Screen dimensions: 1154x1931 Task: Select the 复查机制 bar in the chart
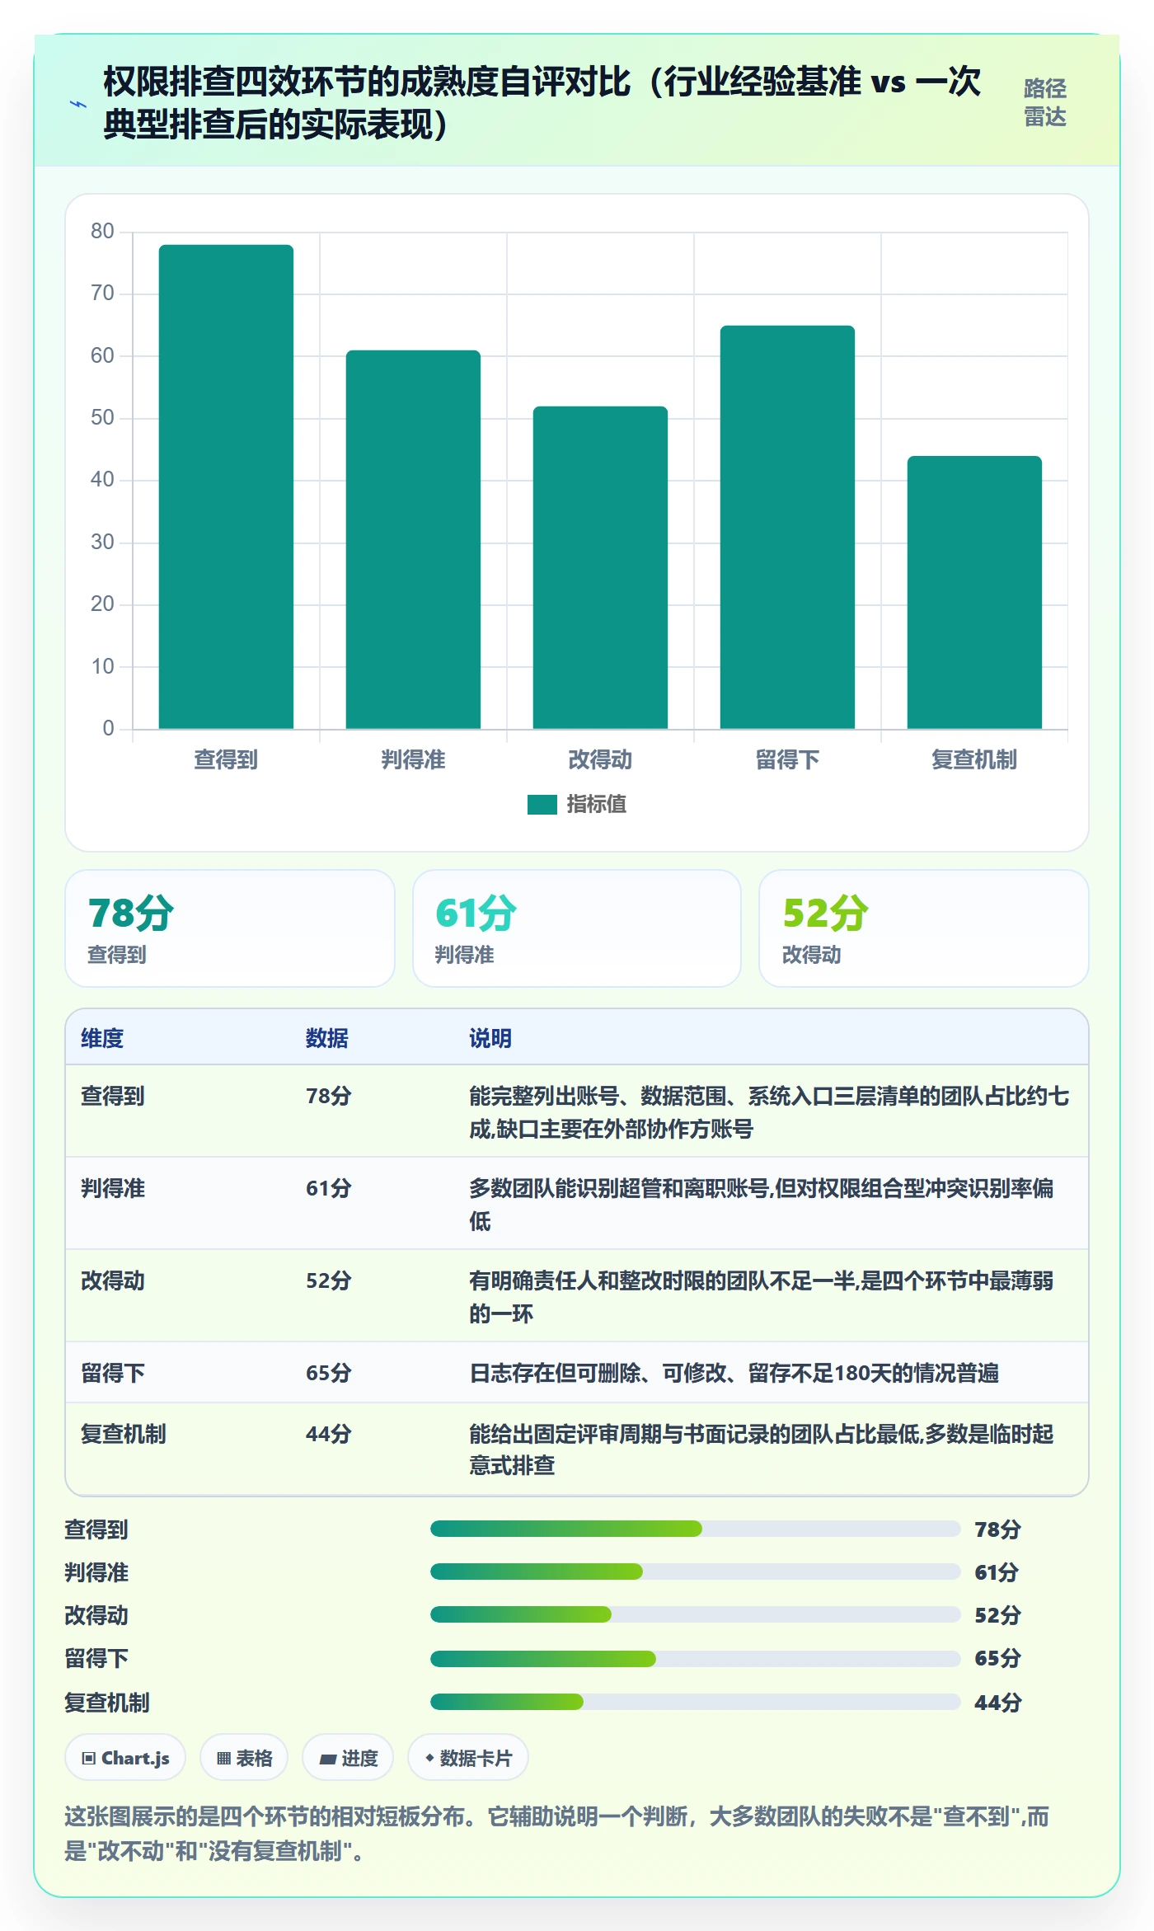point(974,592)
